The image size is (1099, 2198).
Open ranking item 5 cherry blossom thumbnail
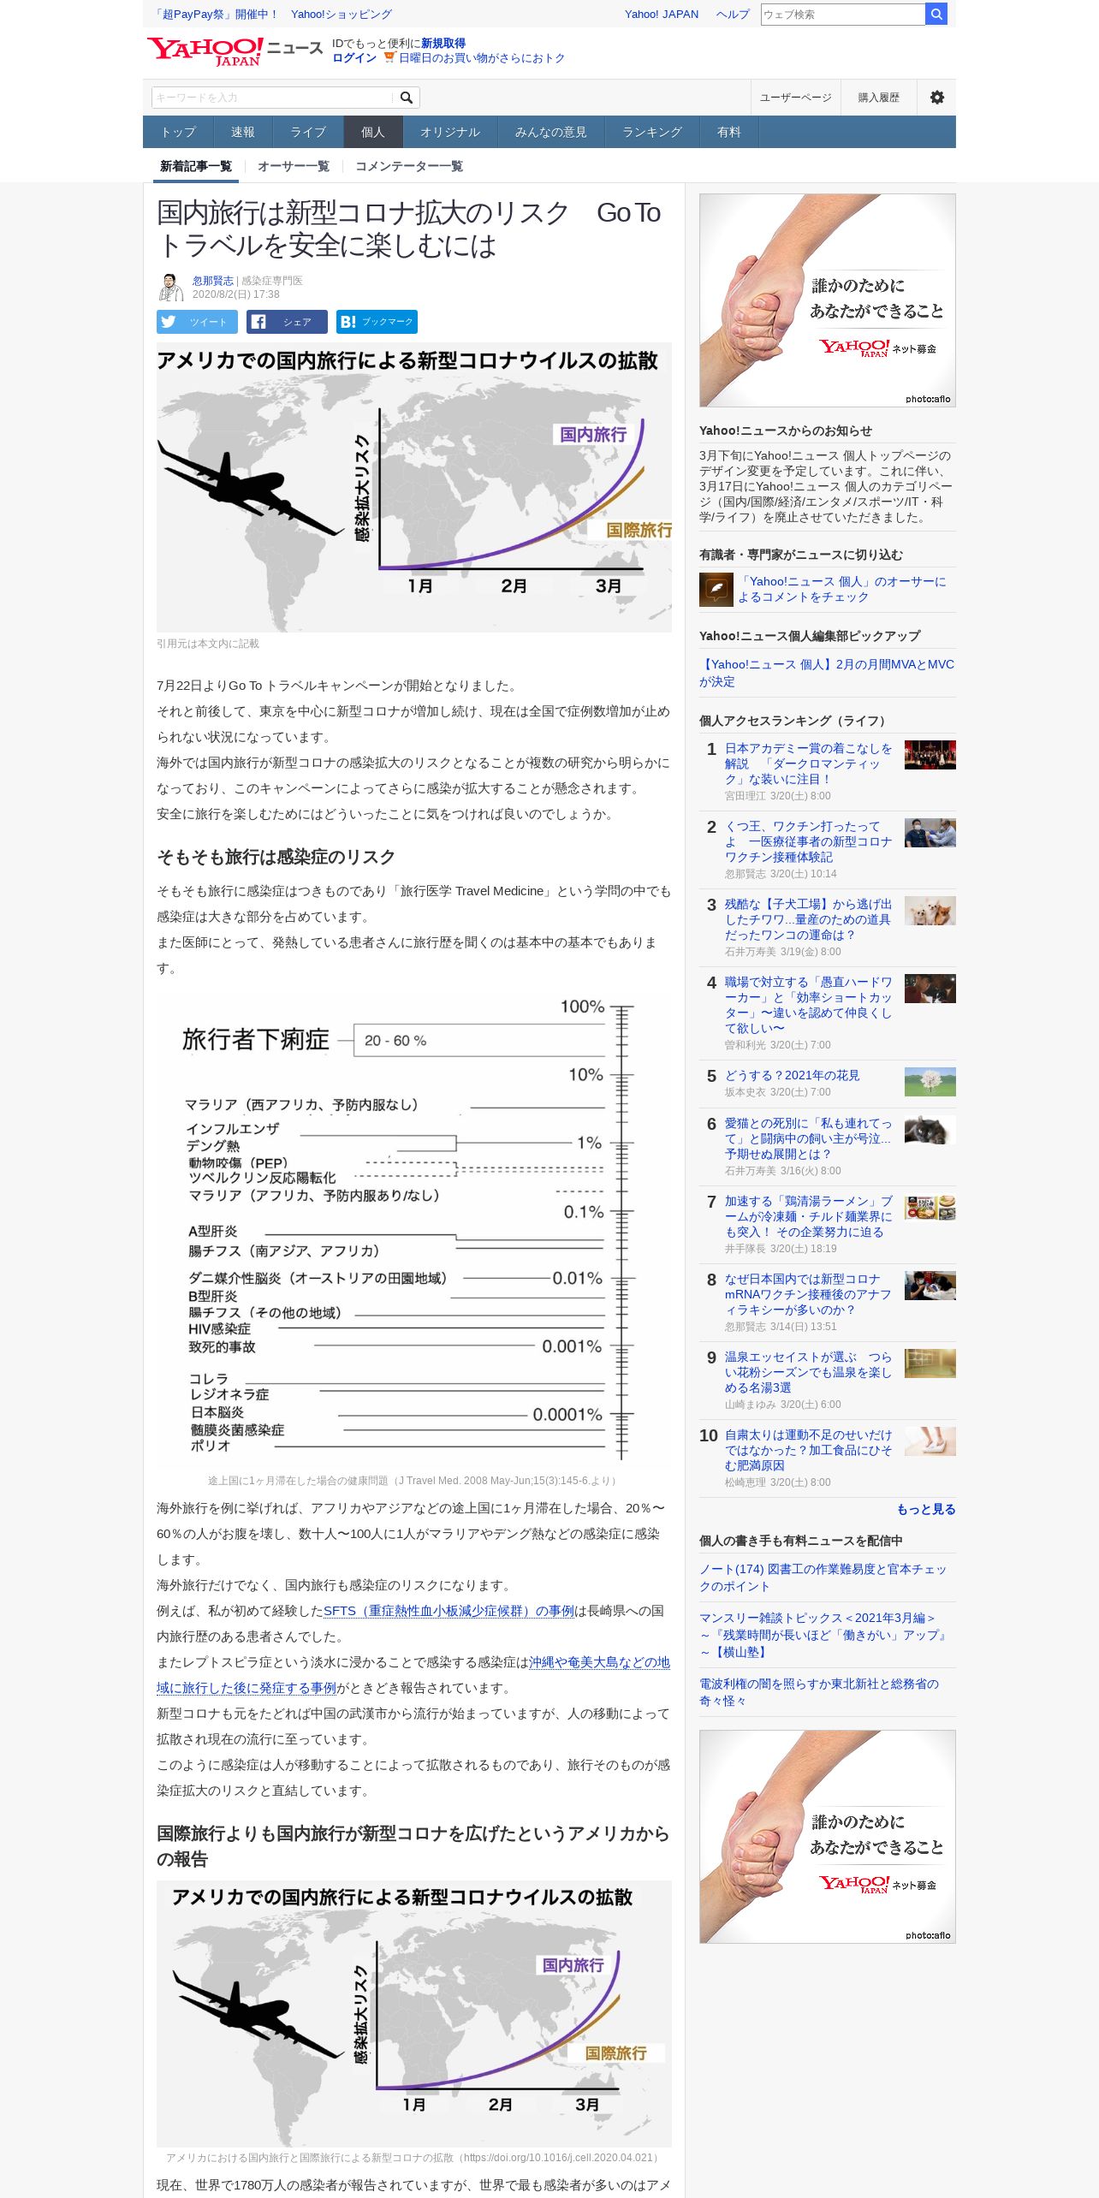pyautogui.click(x=930, y=1082)
